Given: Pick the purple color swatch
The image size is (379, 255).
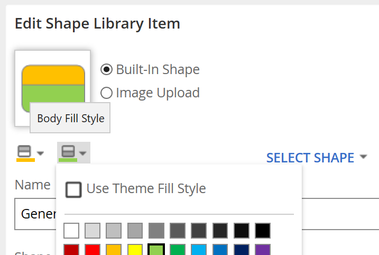Looking at the screenshot, I should (x=263, y=249).
